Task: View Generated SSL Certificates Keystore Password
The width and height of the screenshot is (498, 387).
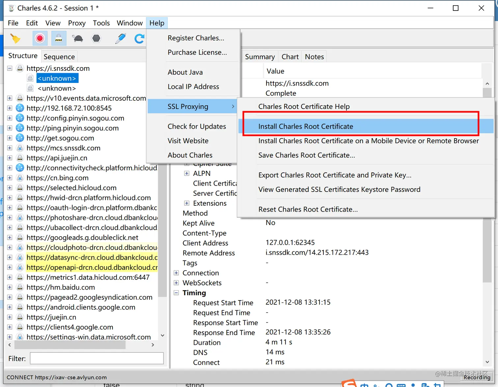Action: pos(339,190)
